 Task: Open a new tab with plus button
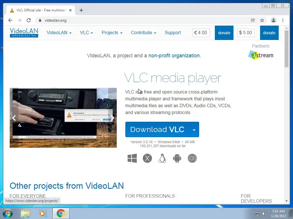pos(81,10)
